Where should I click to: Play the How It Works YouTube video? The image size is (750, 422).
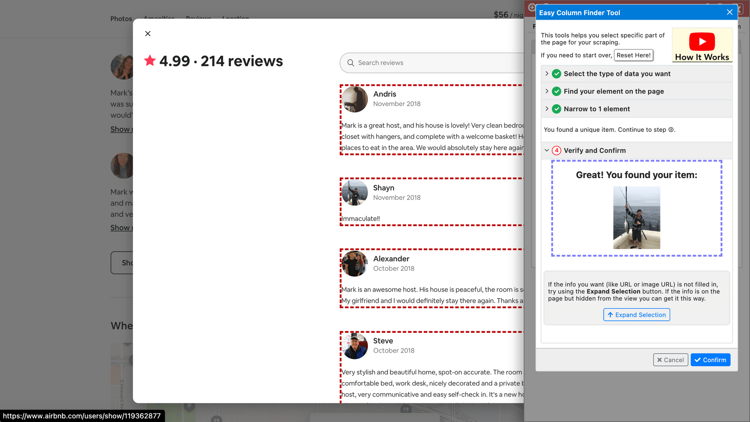coord(702,41)
